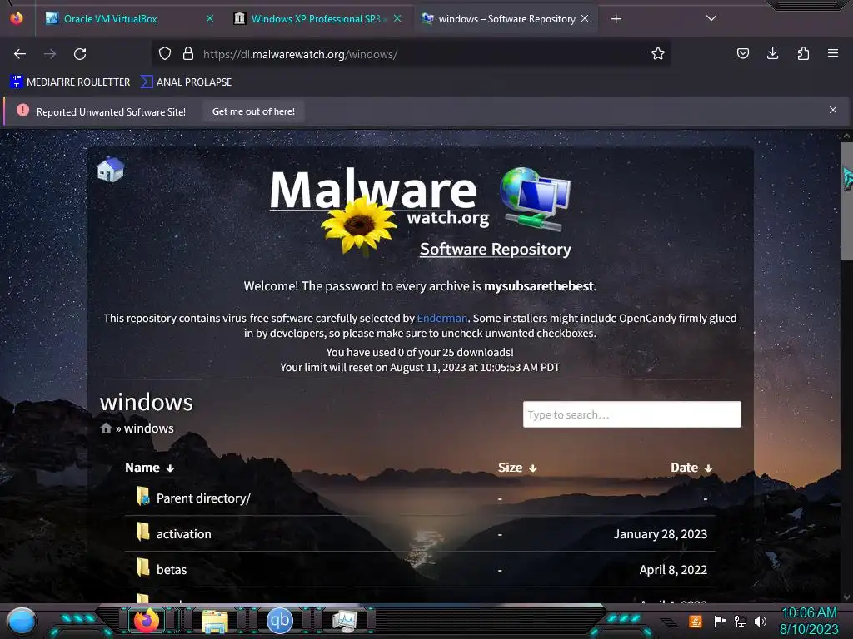This screenshot has width=853, height=639.
Task: Reload the current page
Action: click(80, 54)
